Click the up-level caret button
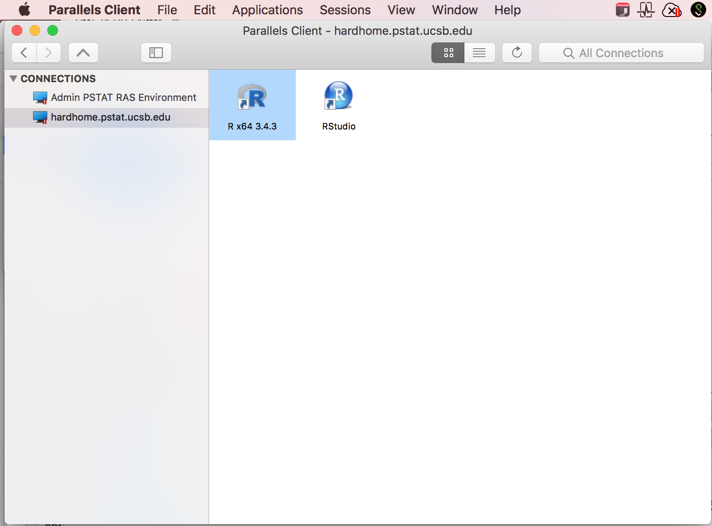This screenshot has height=526, width=712. pyautogui.click(x=83, y=53)
